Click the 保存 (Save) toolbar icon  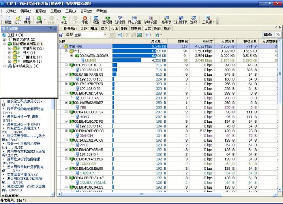click(27, 19)
